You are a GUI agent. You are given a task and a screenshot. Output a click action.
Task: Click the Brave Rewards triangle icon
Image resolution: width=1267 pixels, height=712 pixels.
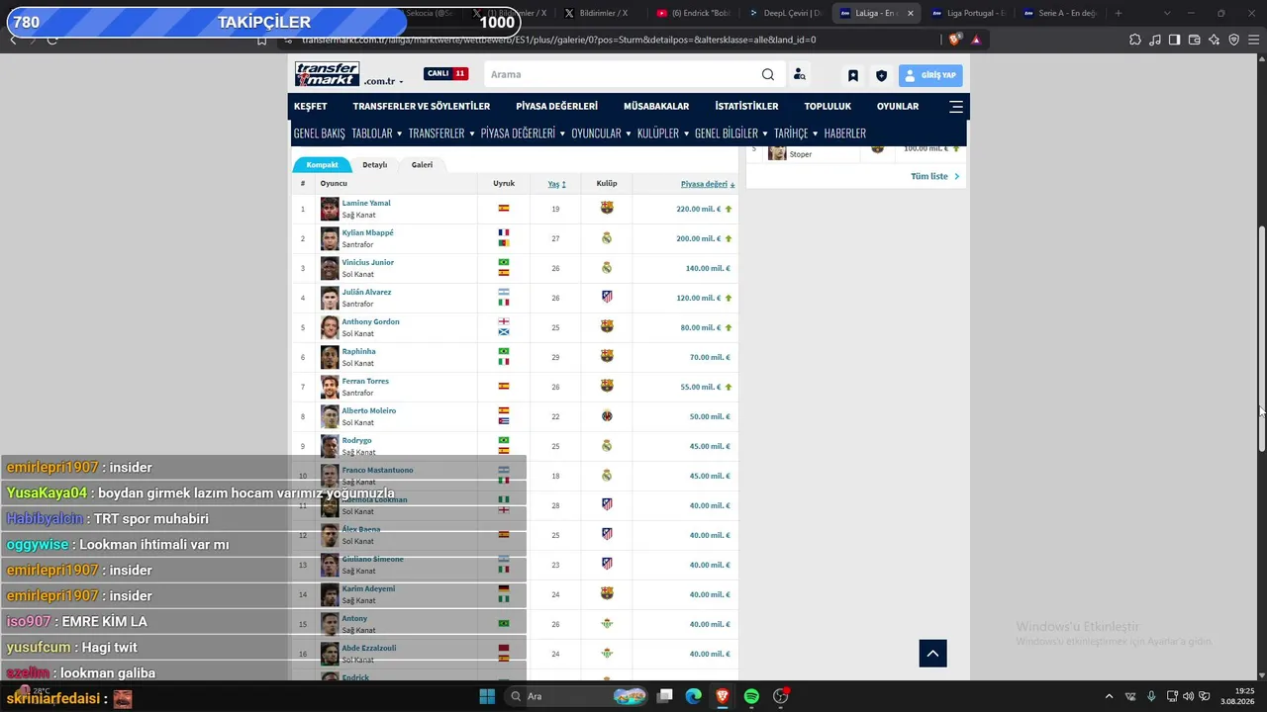[976, 40]
